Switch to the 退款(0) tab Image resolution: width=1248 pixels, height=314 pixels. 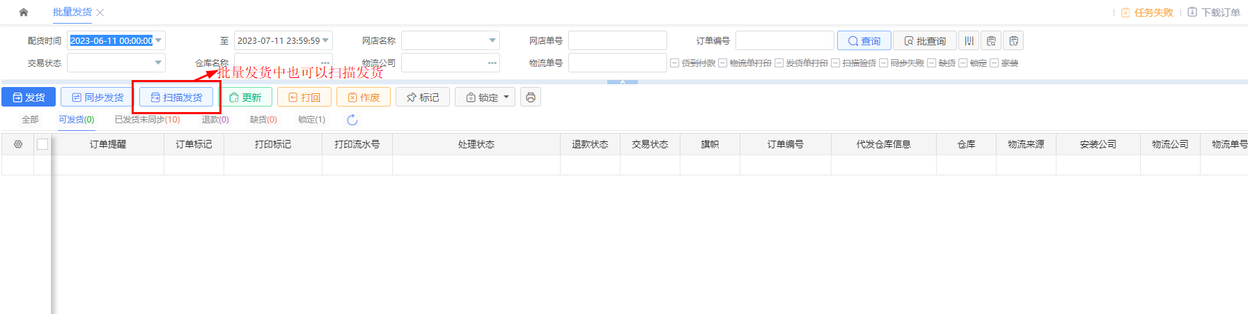coord(215,120)
